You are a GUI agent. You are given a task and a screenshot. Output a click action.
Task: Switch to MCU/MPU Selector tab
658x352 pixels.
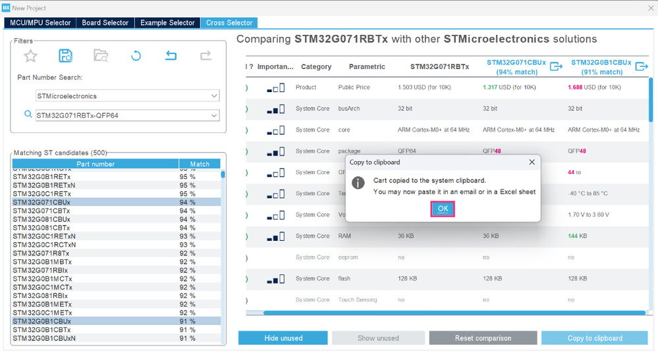pos(40,22)
